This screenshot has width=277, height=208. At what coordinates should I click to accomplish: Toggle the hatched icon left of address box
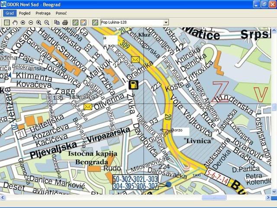click(95, 22)
